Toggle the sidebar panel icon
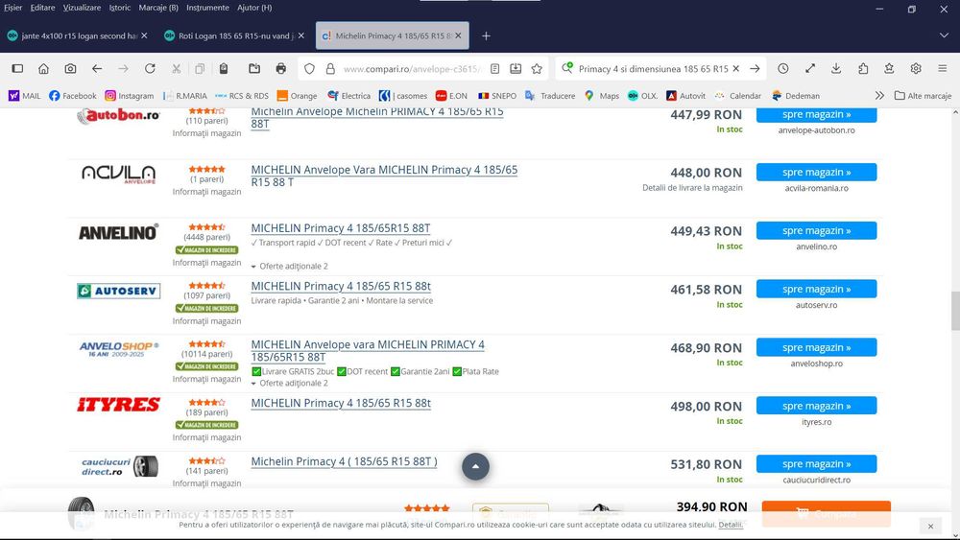 17,68
